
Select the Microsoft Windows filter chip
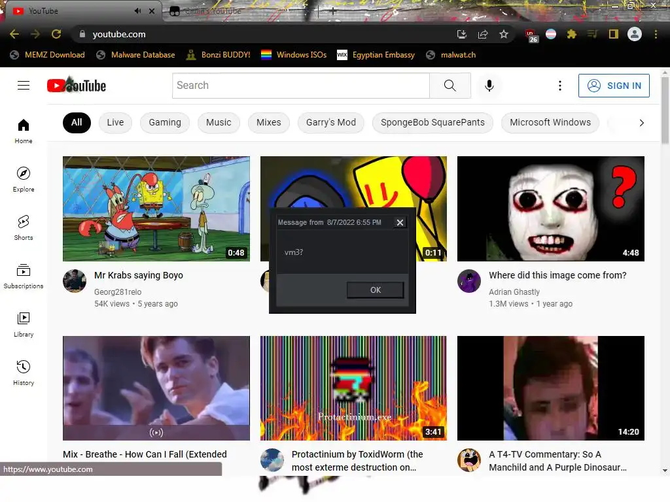tap(550, 122)
